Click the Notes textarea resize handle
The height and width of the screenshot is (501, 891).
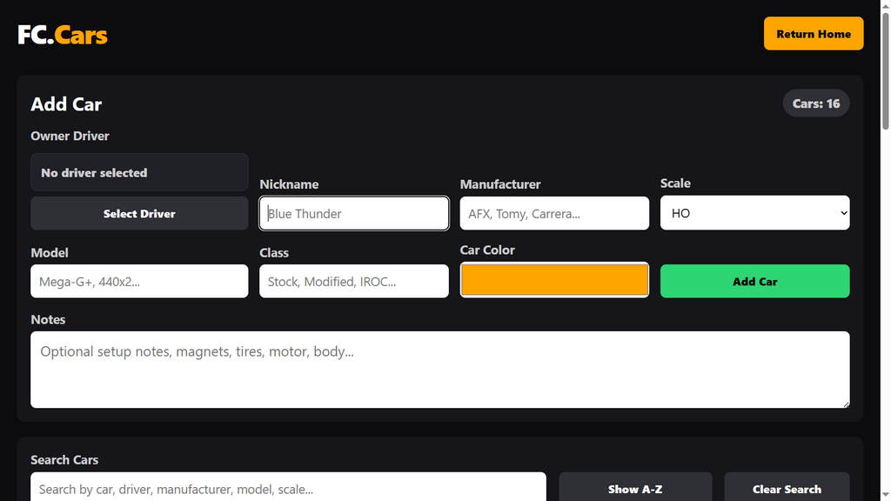pyautogui.click(x=846, y=404)
